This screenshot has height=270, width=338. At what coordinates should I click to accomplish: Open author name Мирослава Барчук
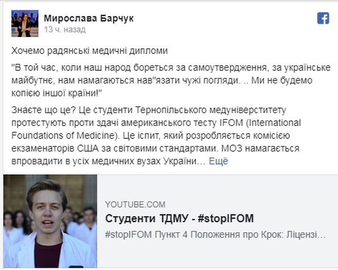pyautogui.click(x=88, y=19)
